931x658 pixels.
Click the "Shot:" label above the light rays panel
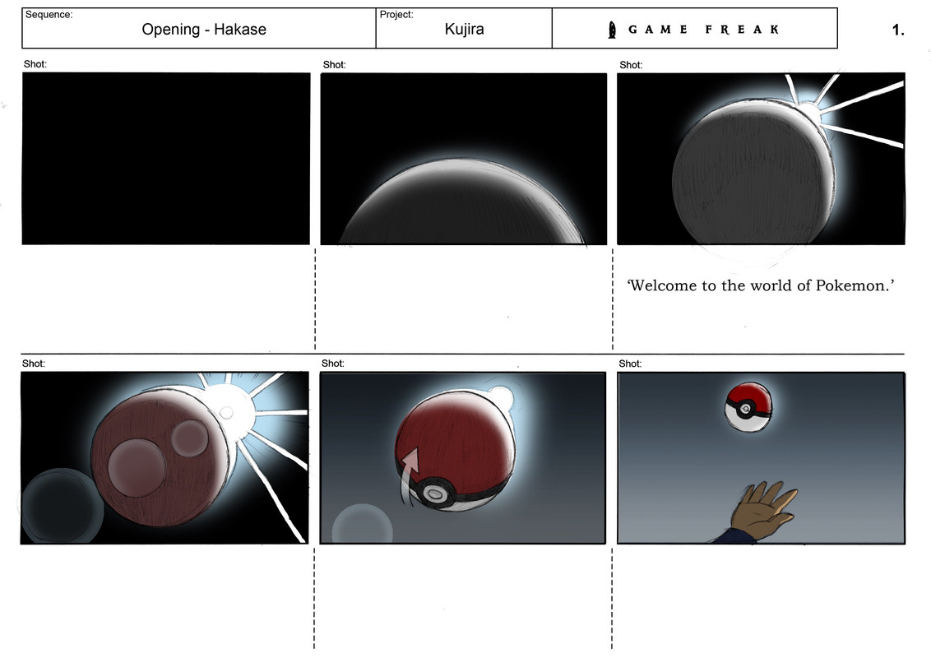(x=631, y=65)
